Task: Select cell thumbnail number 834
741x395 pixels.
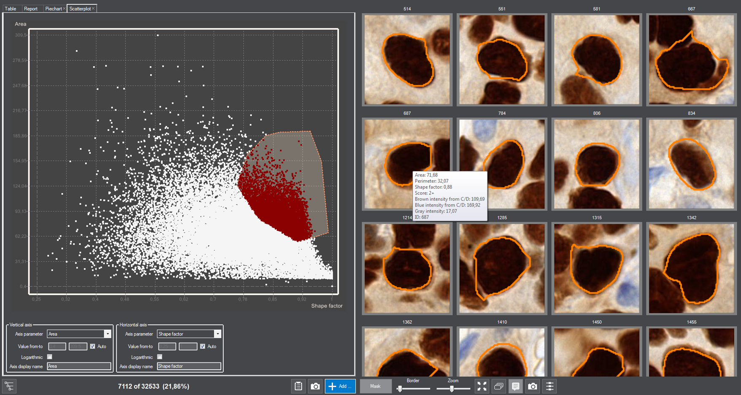Action: click(691, 164)
